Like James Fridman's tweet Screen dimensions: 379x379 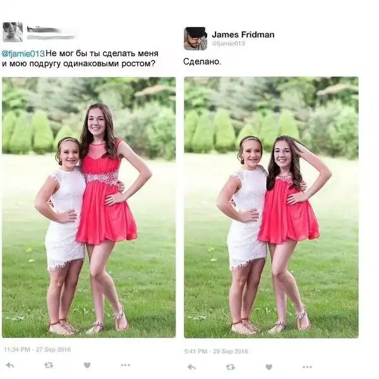(x=269, y=367)
